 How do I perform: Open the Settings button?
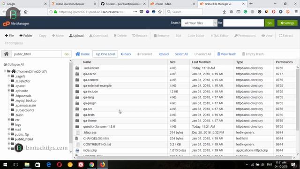tap(287, 23)
